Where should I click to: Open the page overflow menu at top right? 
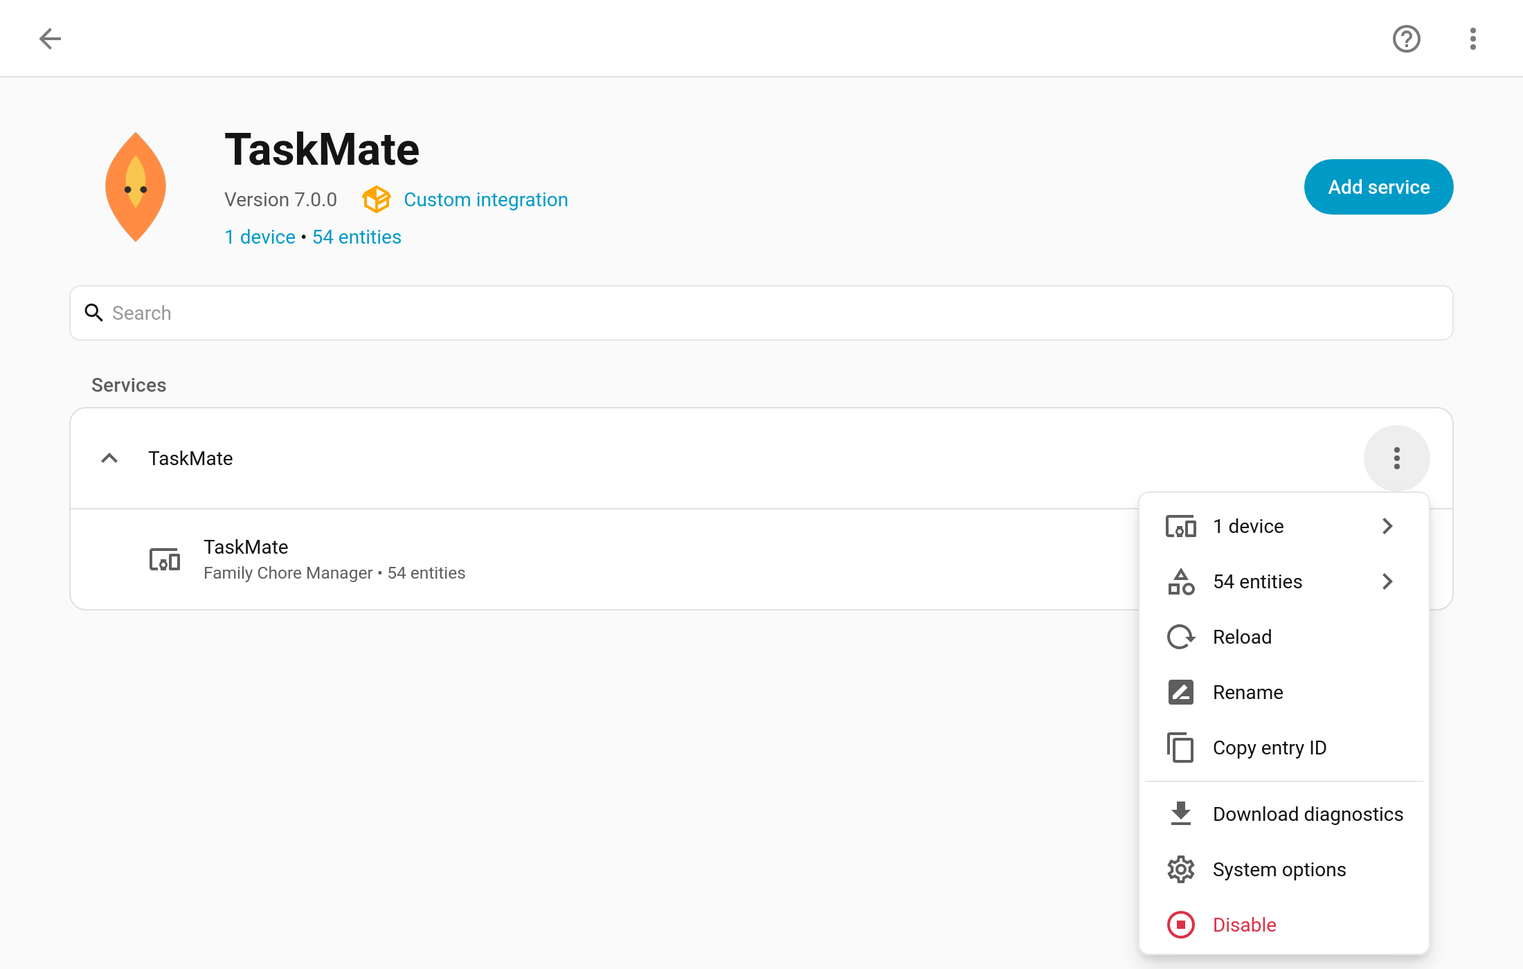tap(1472, 39)
